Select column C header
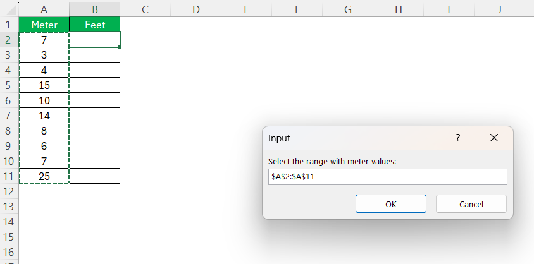The image size is (534, 264). click(145, 9)
